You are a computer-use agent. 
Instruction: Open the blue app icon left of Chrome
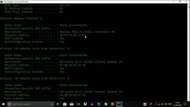(x=99, y=104)
